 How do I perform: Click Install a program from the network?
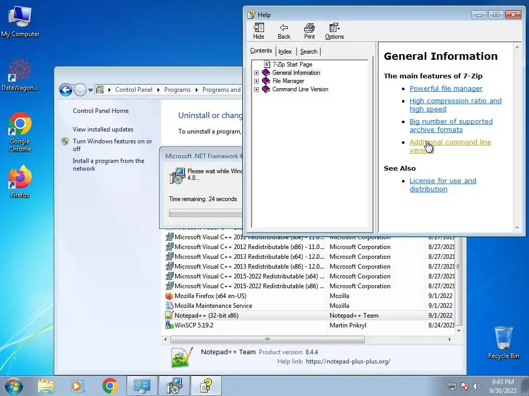pos(108,164)
